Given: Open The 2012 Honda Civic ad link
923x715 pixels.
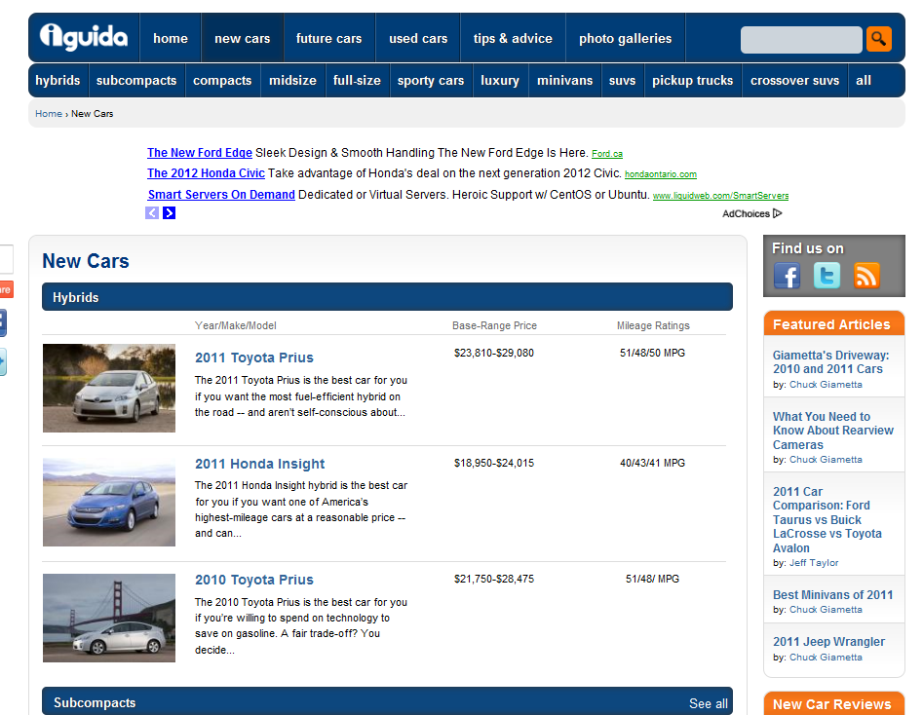Looking at the screenshot, I should (206, 173).
